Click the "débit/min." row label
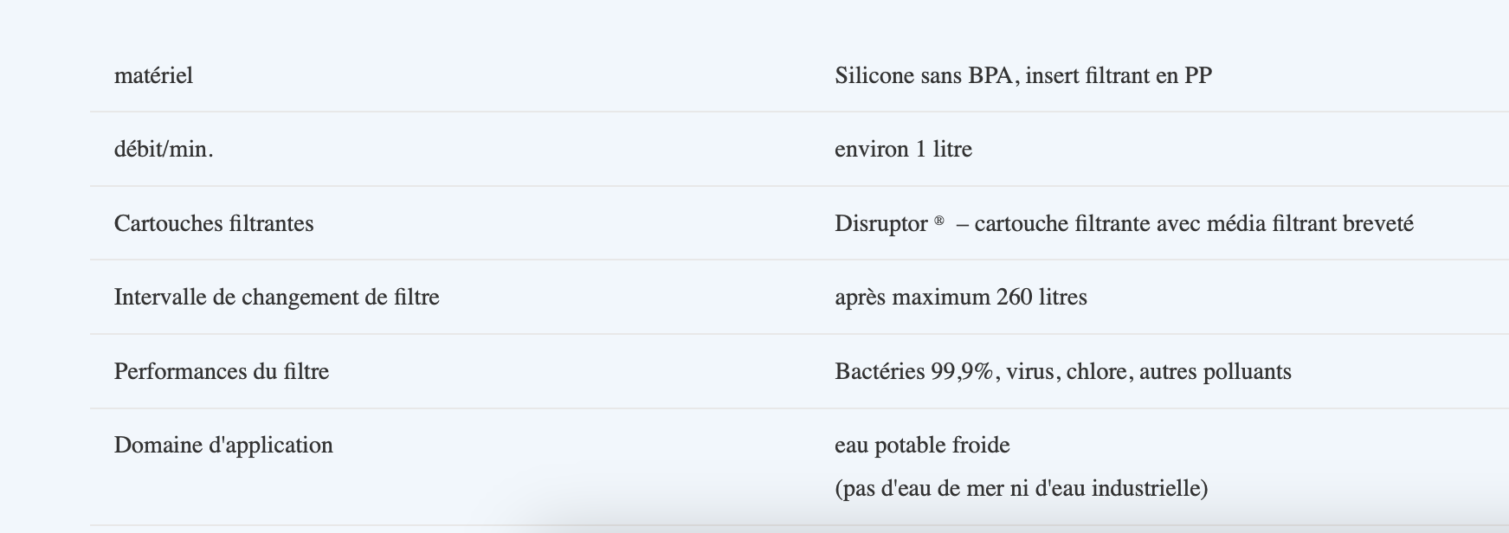Image resolution: width=1509 pixels, height=533 pixels. 164,150
